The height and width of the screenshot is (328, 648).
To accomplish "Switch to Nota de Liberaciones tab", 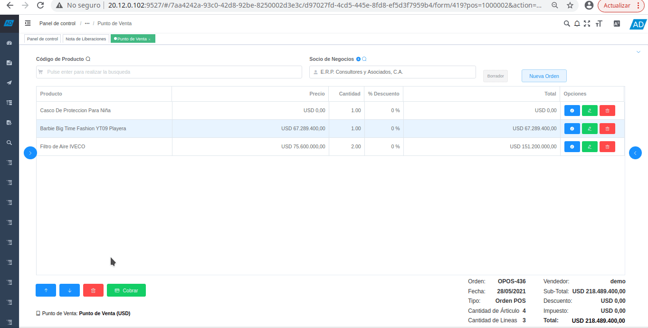I will 86,39.
